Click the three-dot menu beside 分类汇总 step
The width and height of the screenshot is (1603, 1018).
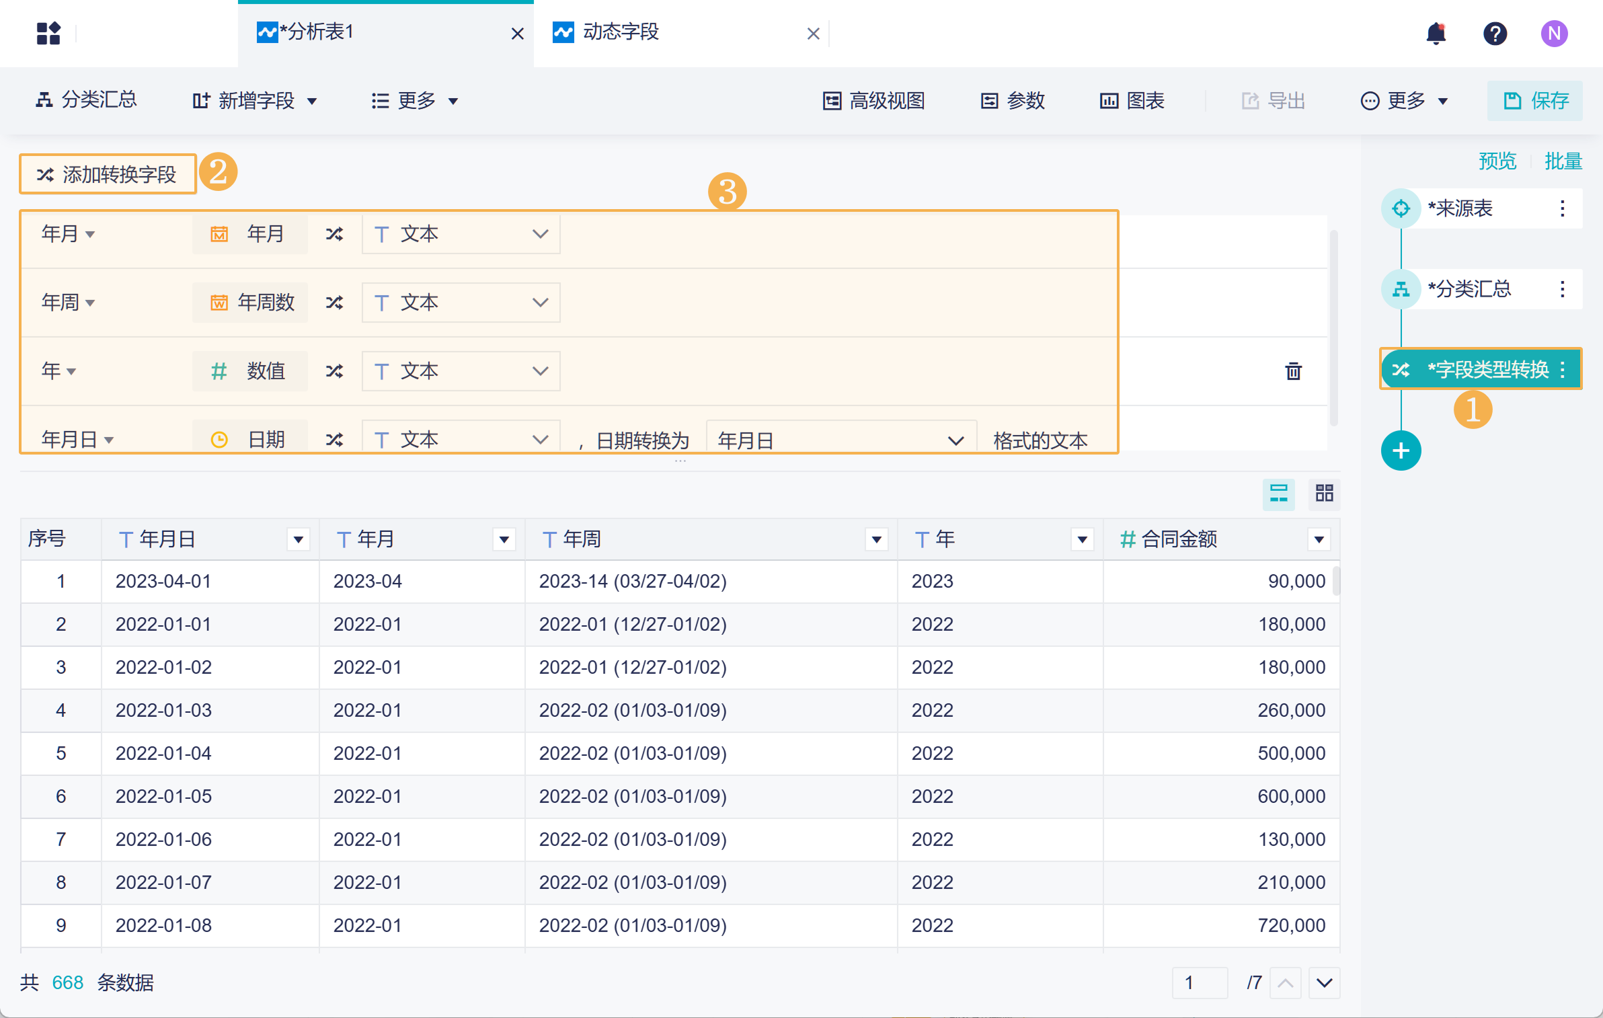click(1562, 289)
